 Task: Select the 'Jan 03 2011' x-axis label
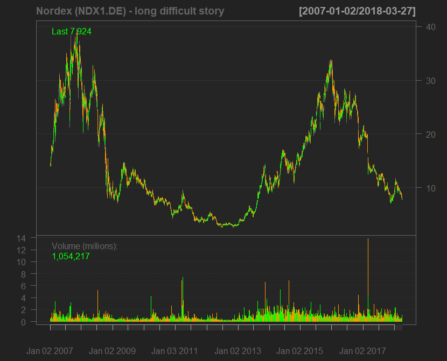[174, 351]
